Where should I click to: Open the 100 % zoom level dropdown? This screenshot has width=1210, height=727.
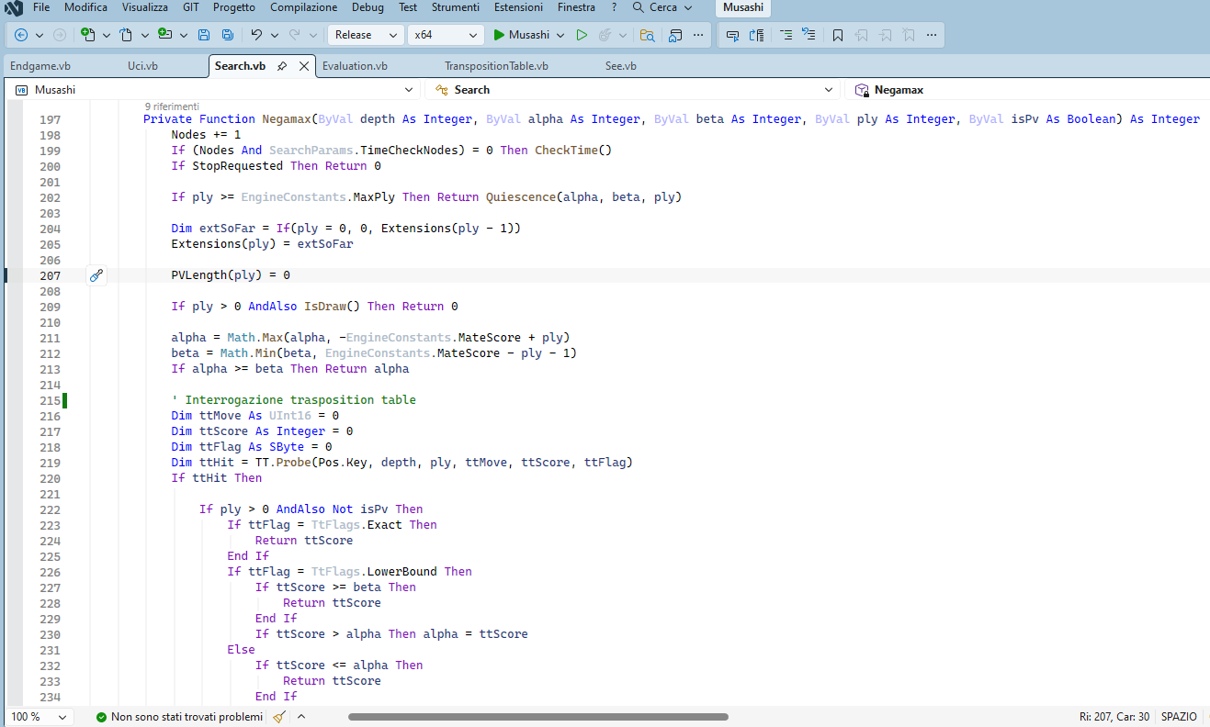pos(39,717)
